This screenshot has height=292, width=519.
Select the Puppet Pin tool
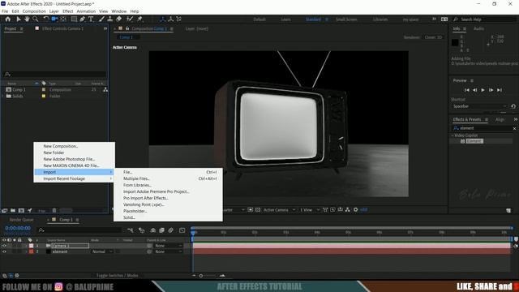click(139, 19)
